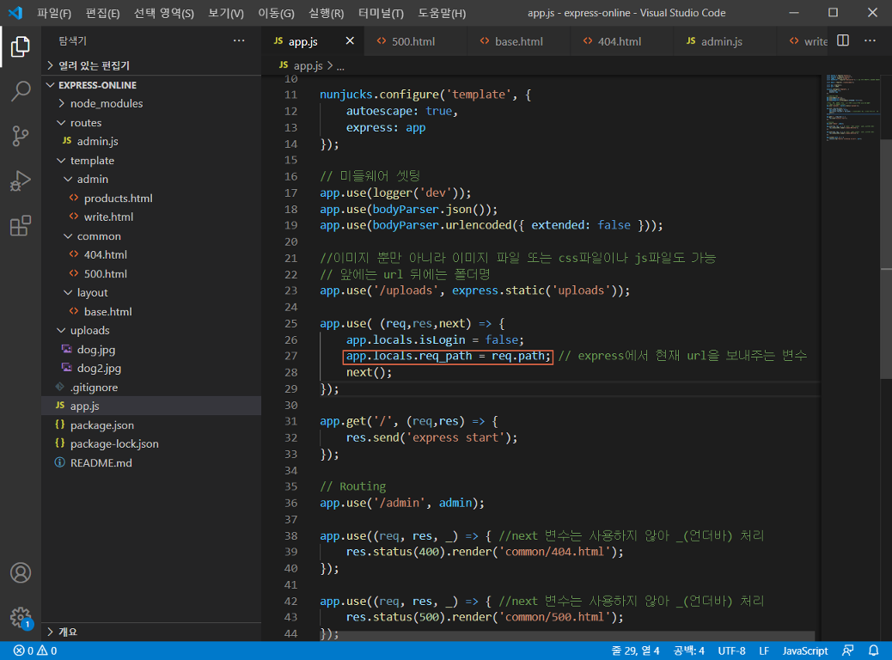Change encoding via UTF-8 status item
Viewport: 892px width, 660px height.
731,651
